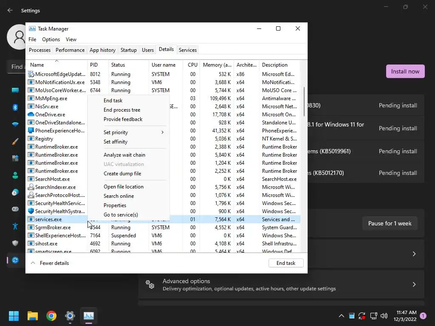Switch to the Processes tab
The image size is (435, 326).
pyautogui.click(x=40, y=50)
